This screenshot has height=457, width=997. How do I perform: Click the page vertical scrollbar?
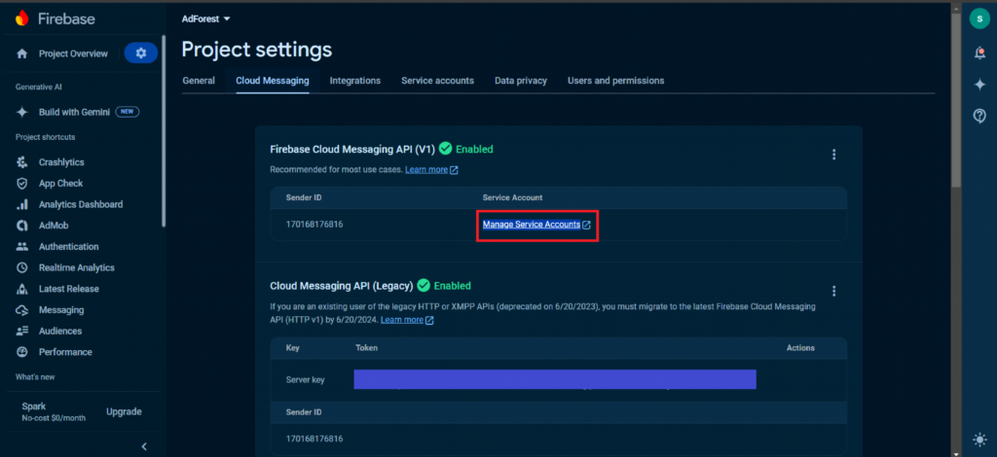click(956, 101)
